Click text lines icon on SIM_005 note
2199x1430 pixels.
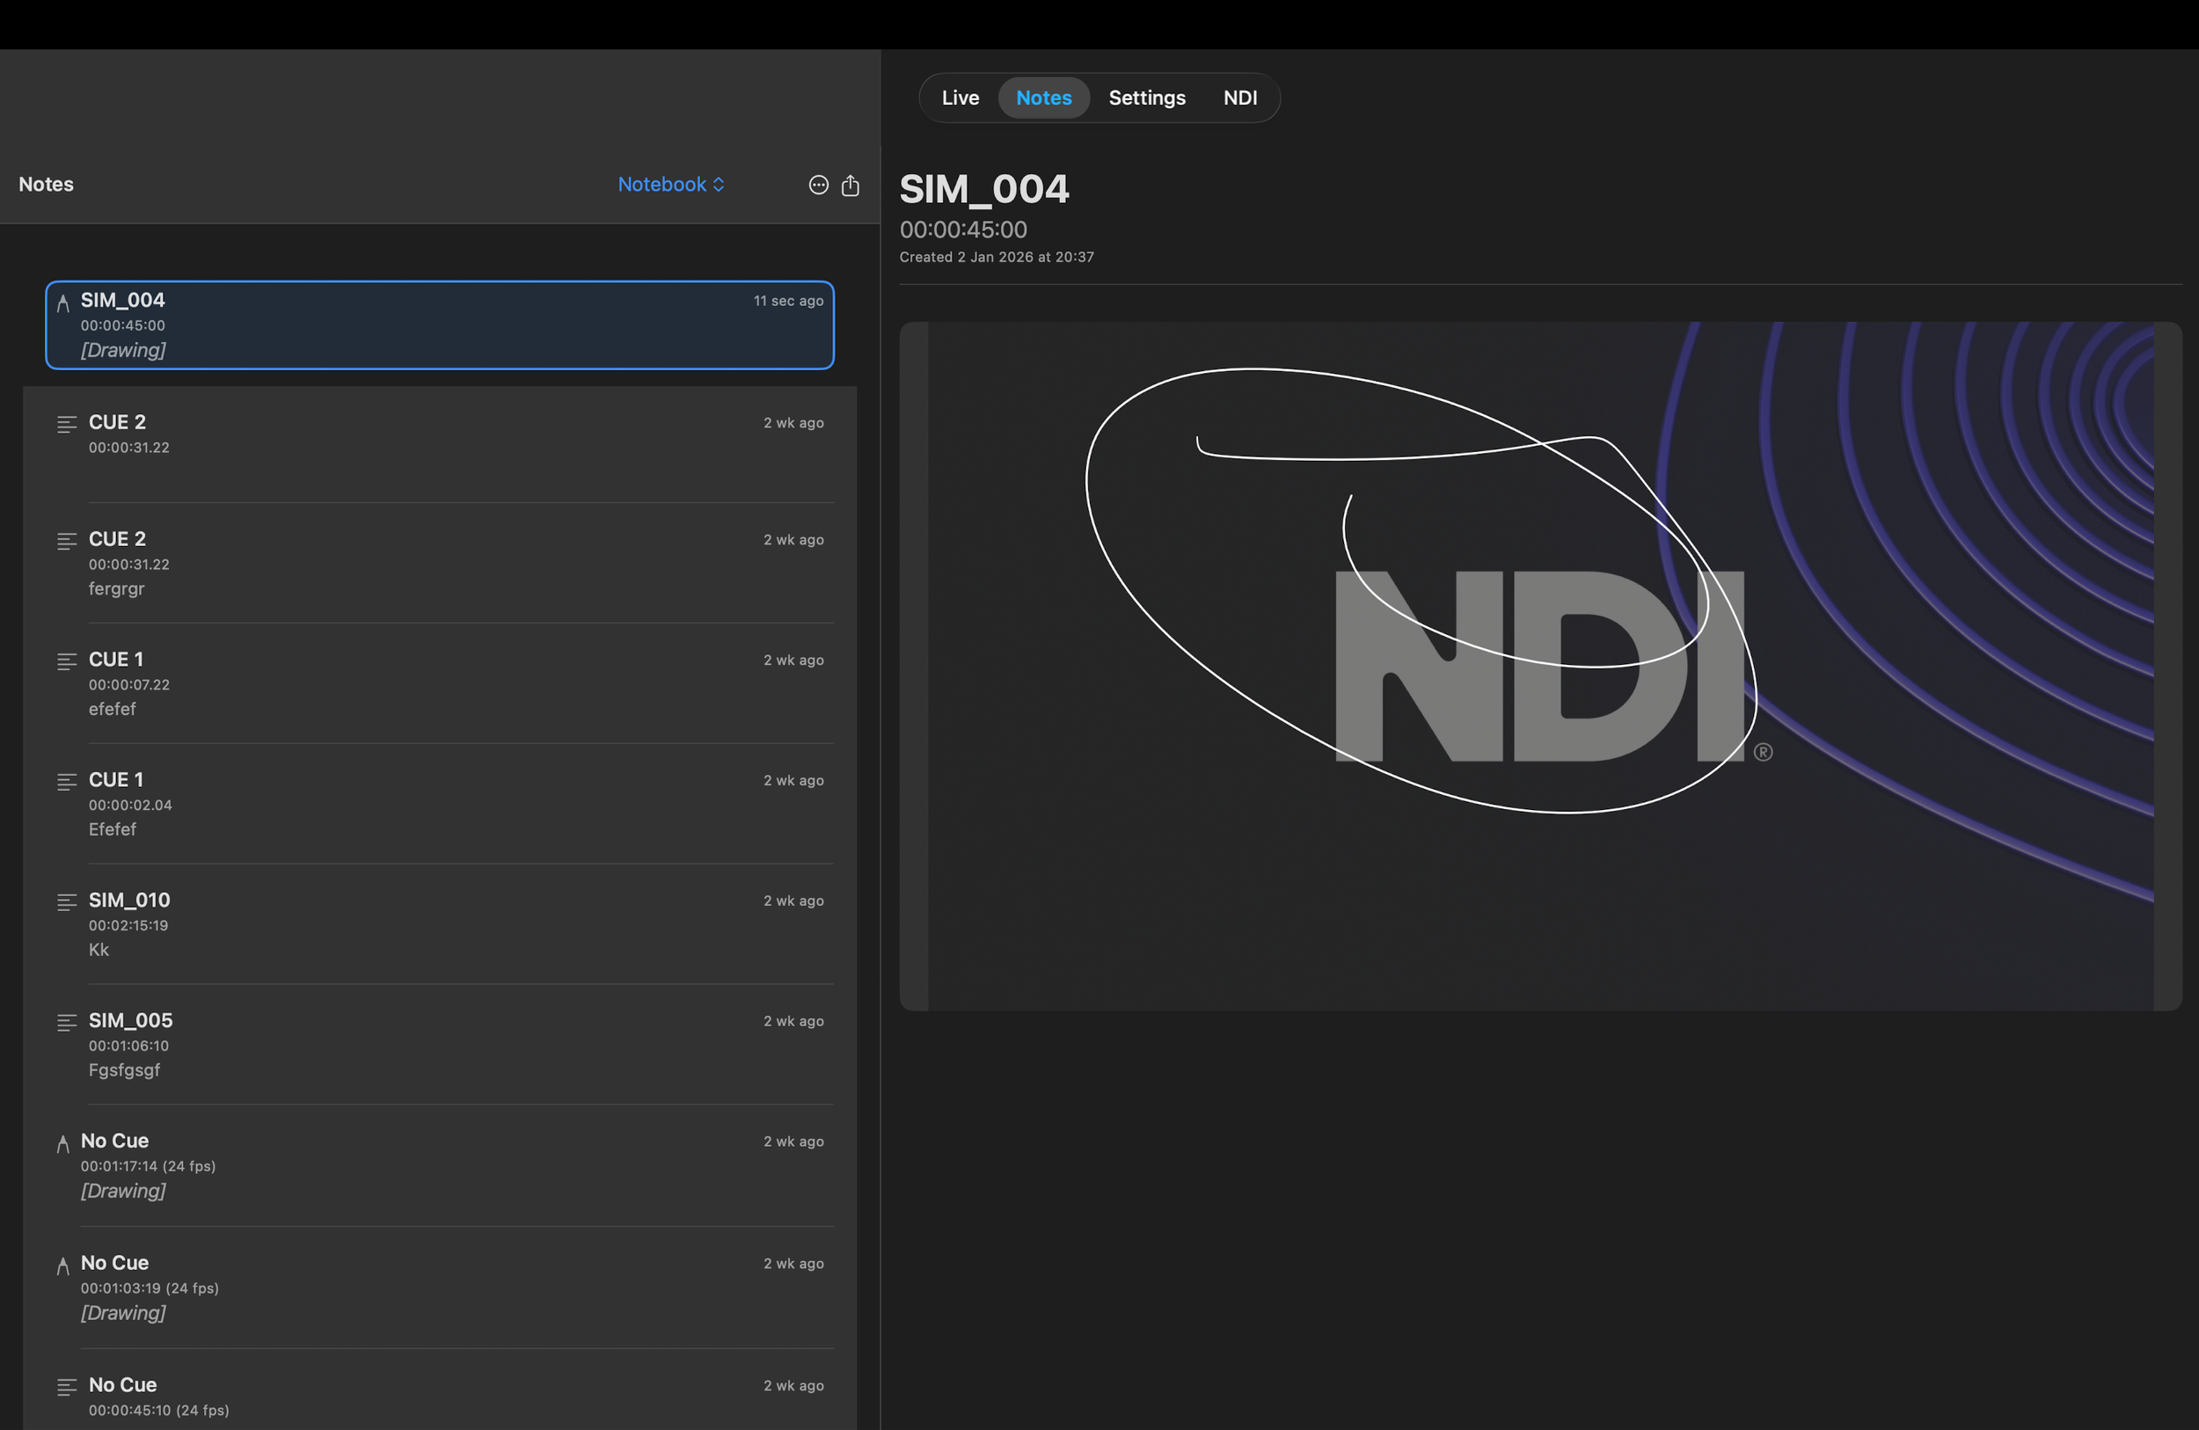pos(67,1022)
